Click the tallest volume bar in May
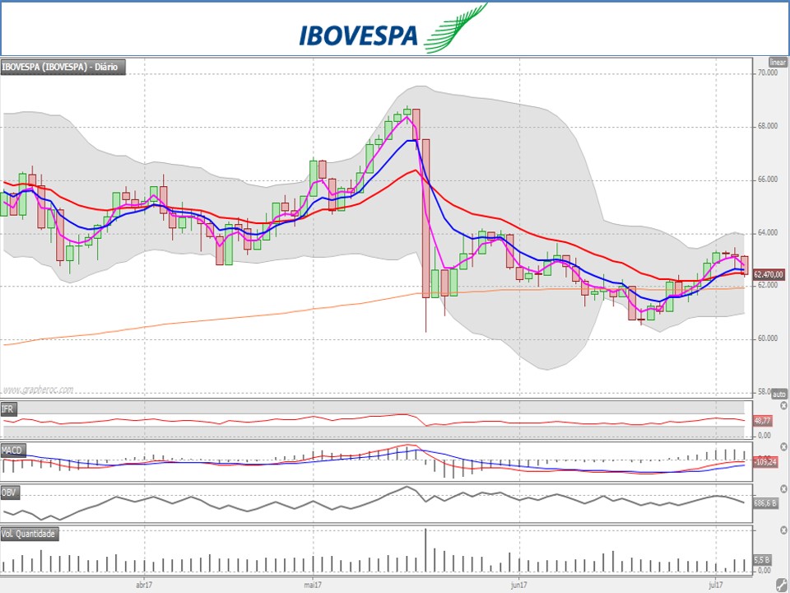This screenshot has width=790, height=593. click(425, 550)
